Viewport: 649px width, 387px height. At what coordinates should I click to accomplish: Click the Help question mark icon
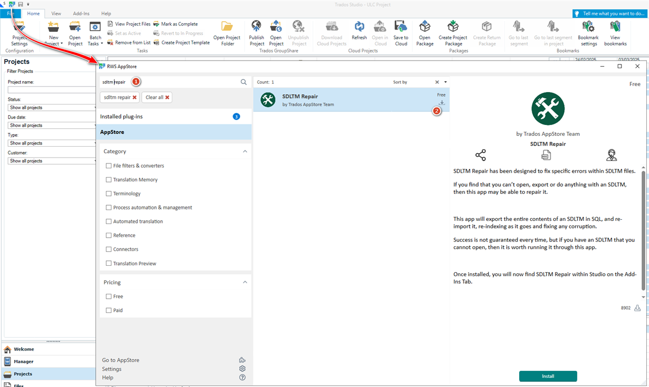pos(242,377)
